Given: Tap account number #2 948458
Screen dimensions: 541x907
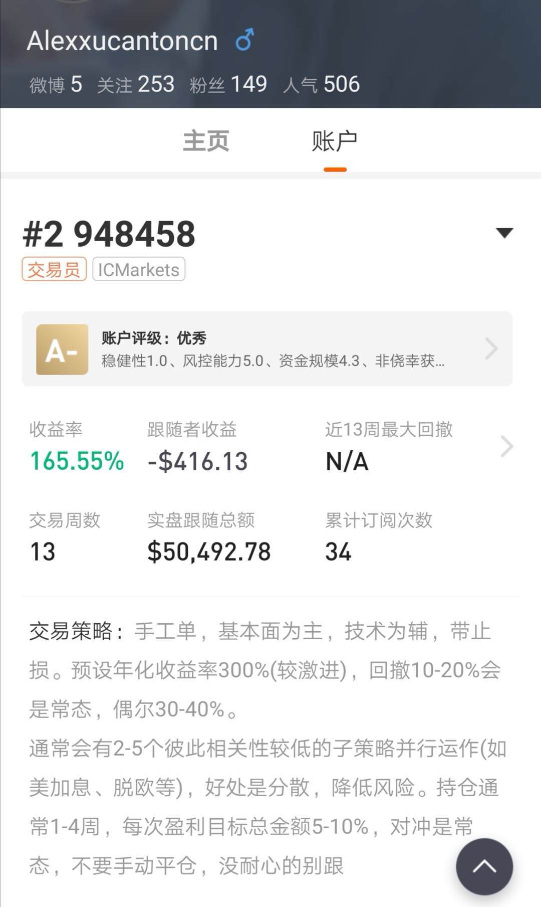Looking at the screenshot, I should pyautogui.click(x=109, y=234).
